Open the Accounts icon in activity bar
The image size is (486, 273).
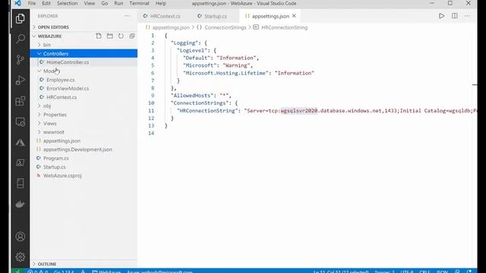pyautogui.click(x=21, y=237)
